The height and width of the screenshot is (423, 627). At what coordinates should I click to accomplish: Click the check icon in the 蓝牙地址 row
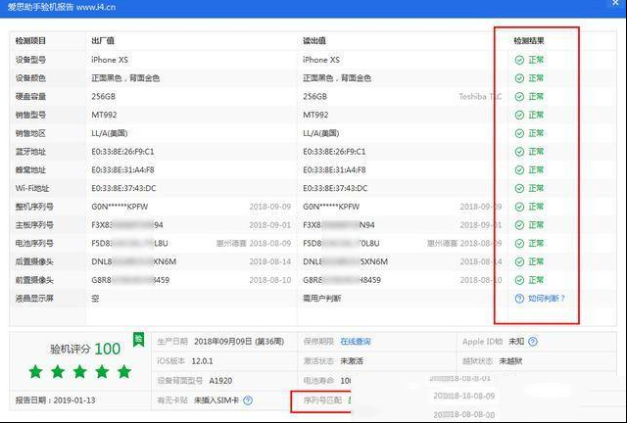click(x=519, y=152)
